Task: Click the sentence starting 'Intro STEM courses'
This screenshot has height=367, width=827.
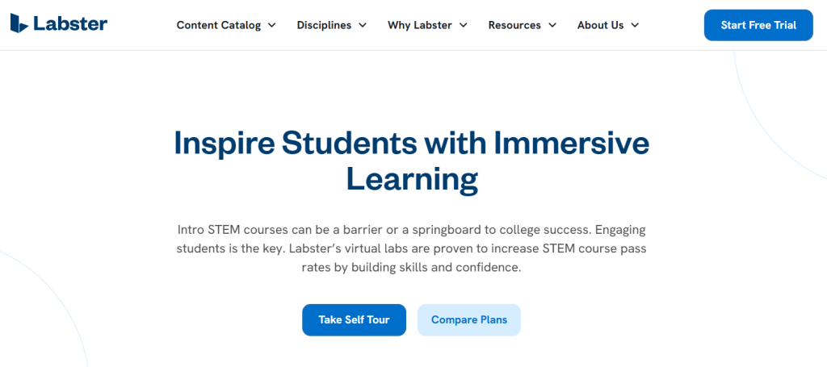Action: [339, 230]
